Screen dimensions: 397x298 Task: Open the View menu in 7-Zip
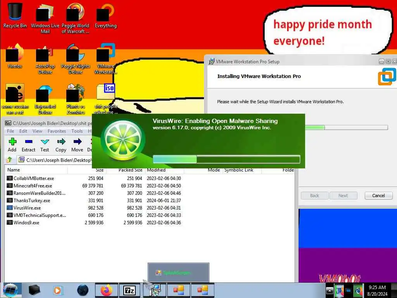[37, 131]
